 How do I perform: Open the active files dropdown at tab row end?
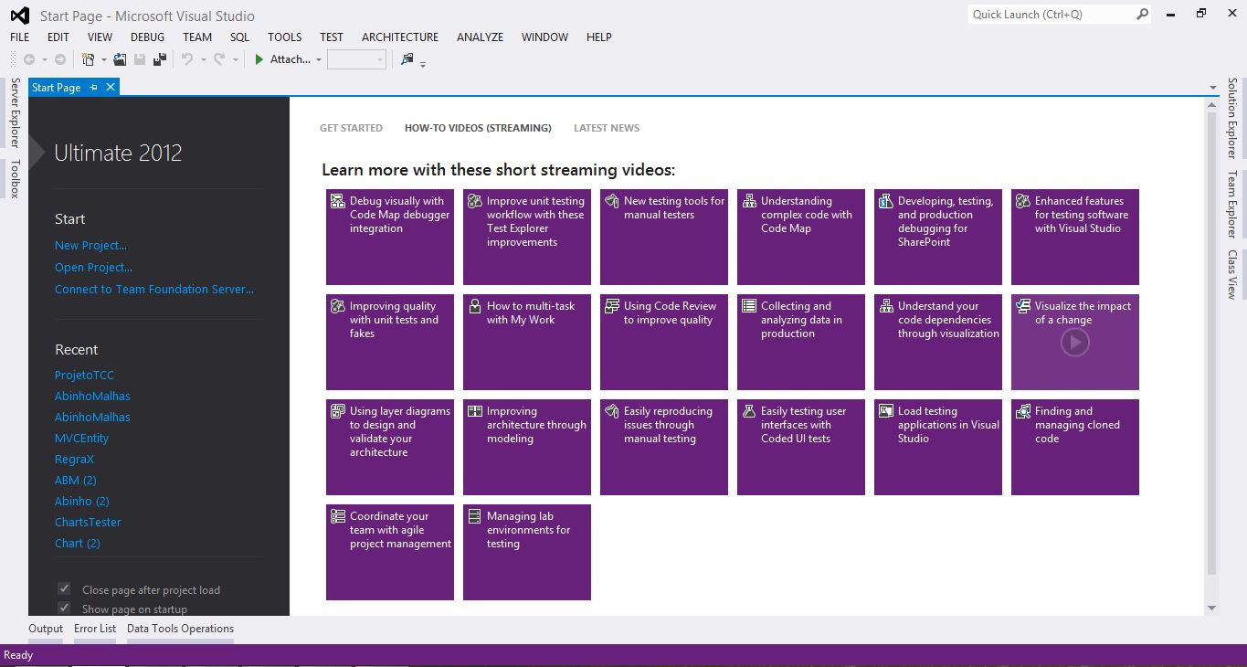coord(1213,88)
